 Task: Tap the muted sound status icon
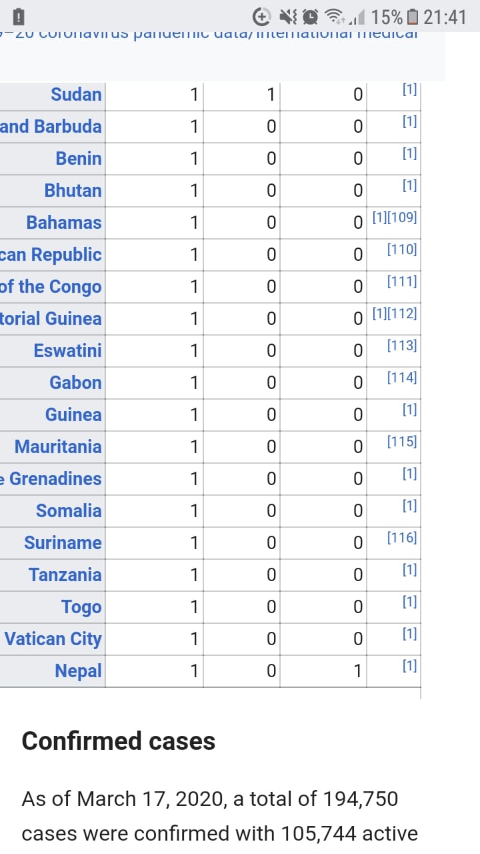tap(287, 16)
